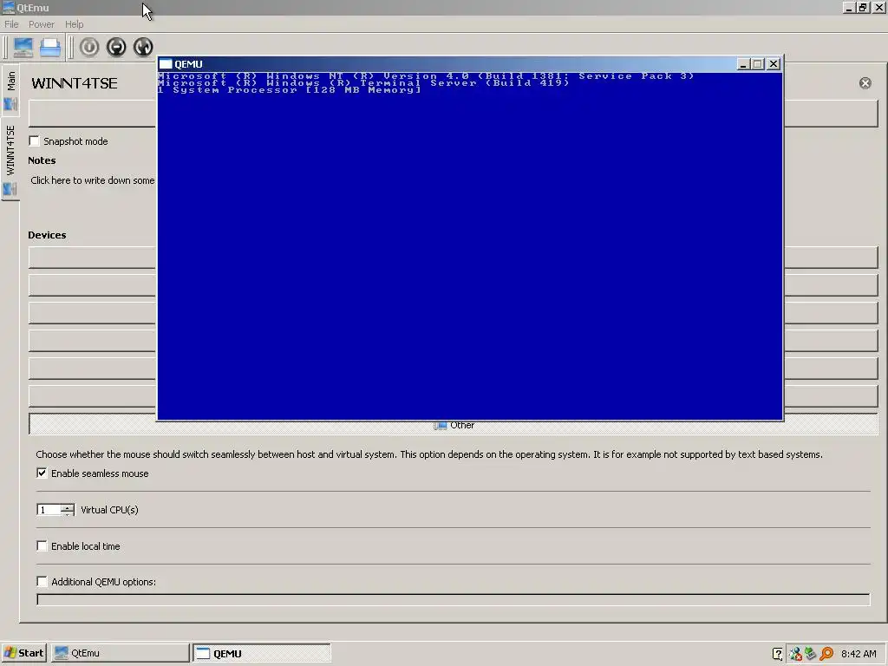Uncheck Enable seamless mouse
888x666 pixels.
pos(42,473)
